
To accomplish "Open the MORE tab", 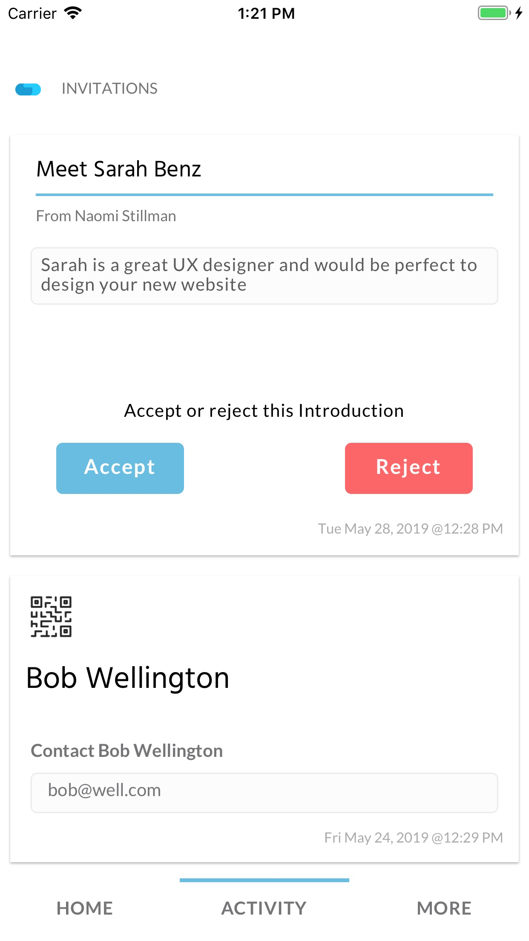I will click(444, 908).
